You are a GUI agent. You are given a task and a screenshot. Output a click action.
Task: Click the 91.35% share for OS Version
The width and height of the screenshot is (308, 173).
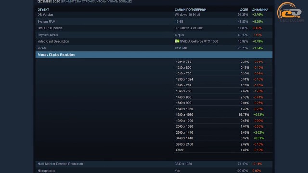[x=243, y=15]
